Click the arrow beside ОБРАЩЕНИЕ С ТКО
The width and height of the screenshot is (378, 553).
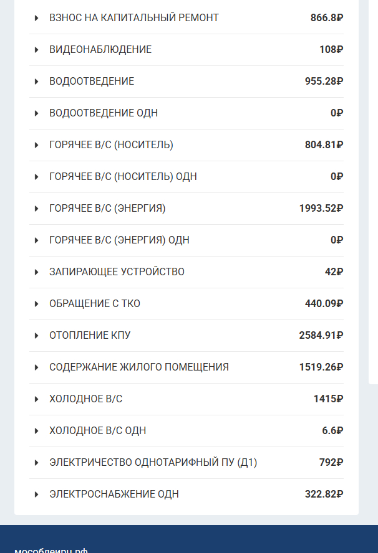point(37,304)
